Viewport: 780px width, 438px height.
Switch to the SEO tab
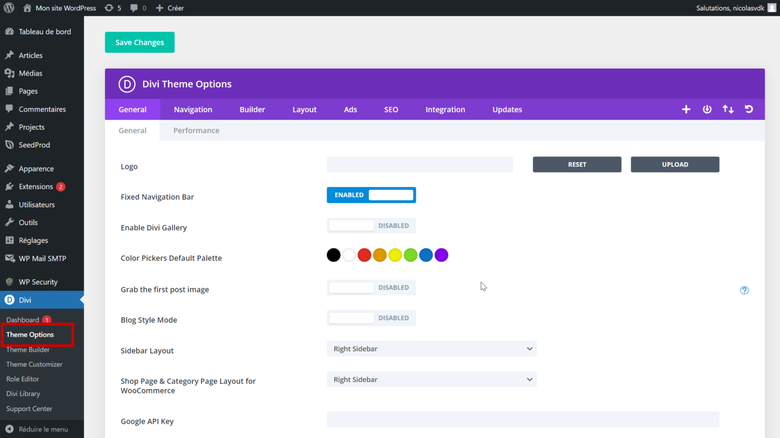click(391, 110)
